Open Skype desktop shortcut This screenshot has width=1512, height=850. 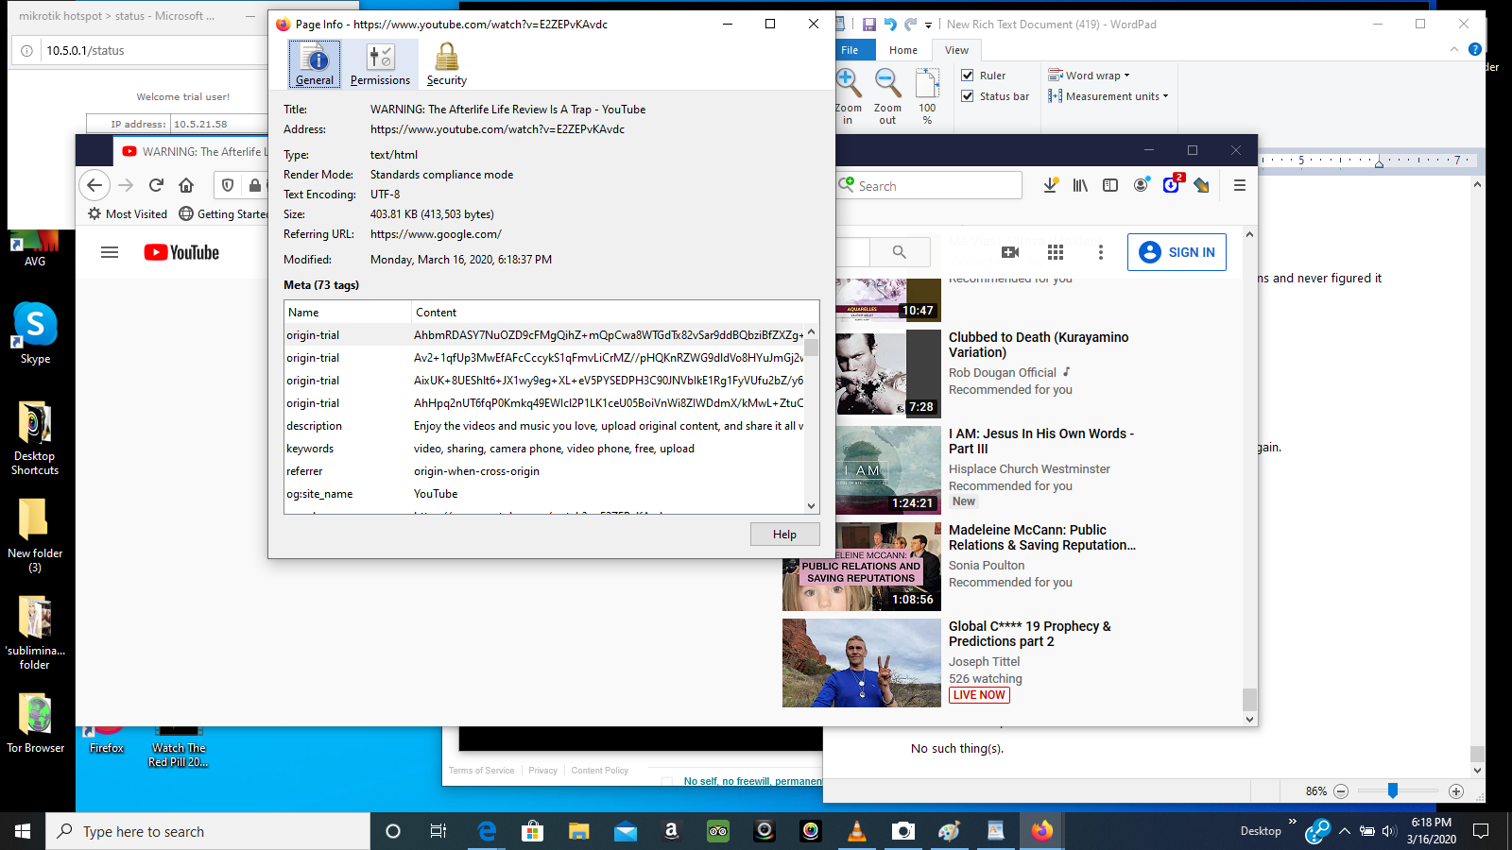pyautogui.click(x=35, y=333)
